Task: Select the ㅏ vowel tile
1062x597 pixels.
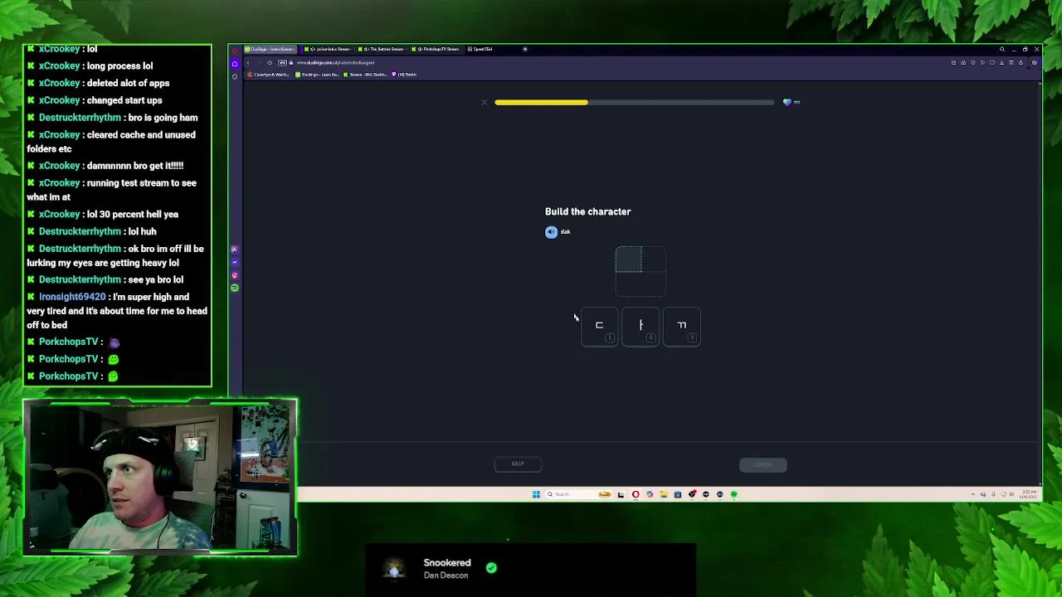Action: (x=641, y=326)
